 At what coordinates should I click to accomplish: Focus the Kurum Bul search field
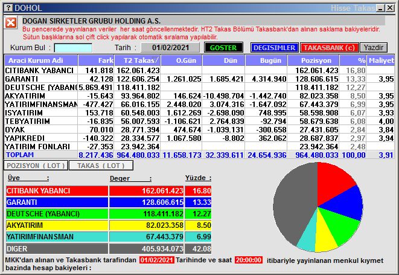tap(73, 48)
